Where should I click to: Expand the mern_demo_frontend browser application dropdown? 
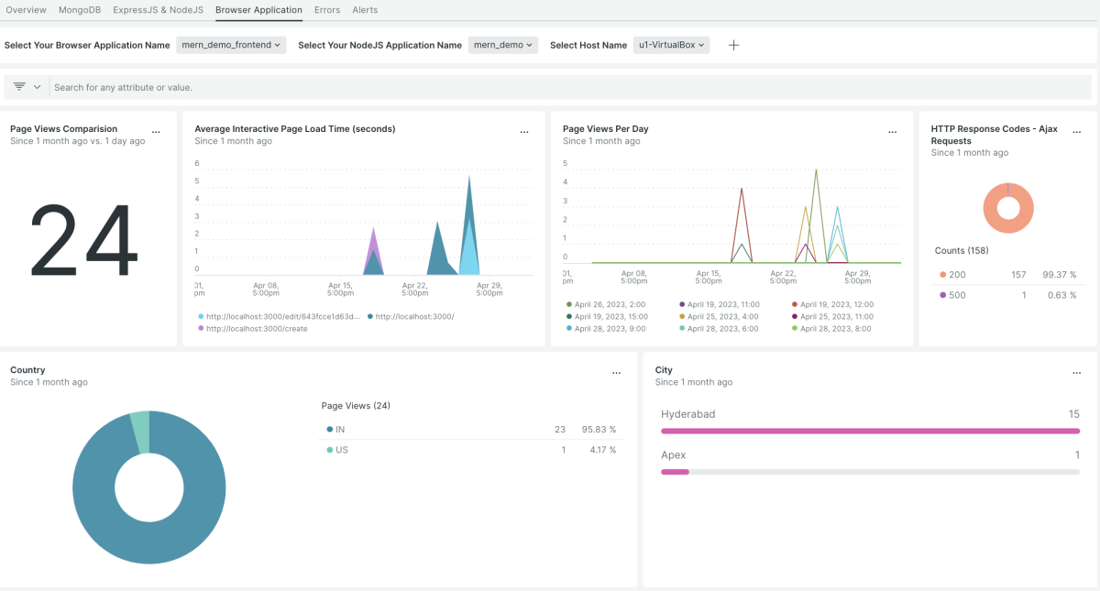231,45
